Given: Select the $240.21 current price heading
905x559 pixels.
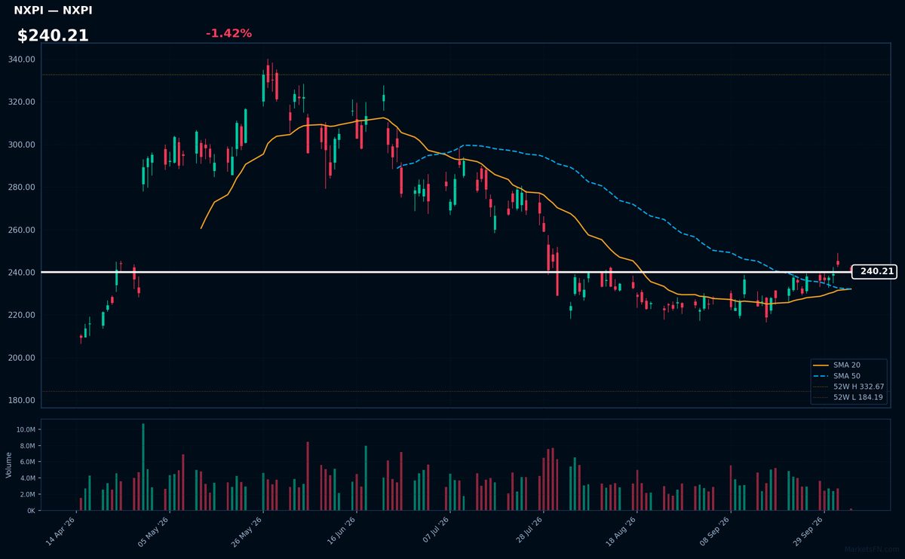Looking at the screenshot, I should coord(53,35).
